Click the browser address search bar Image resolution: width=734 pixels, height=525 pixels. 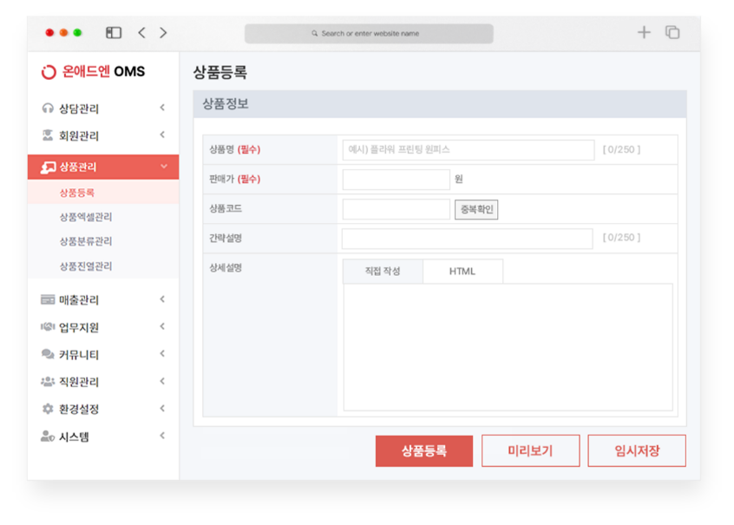[369, 34]
